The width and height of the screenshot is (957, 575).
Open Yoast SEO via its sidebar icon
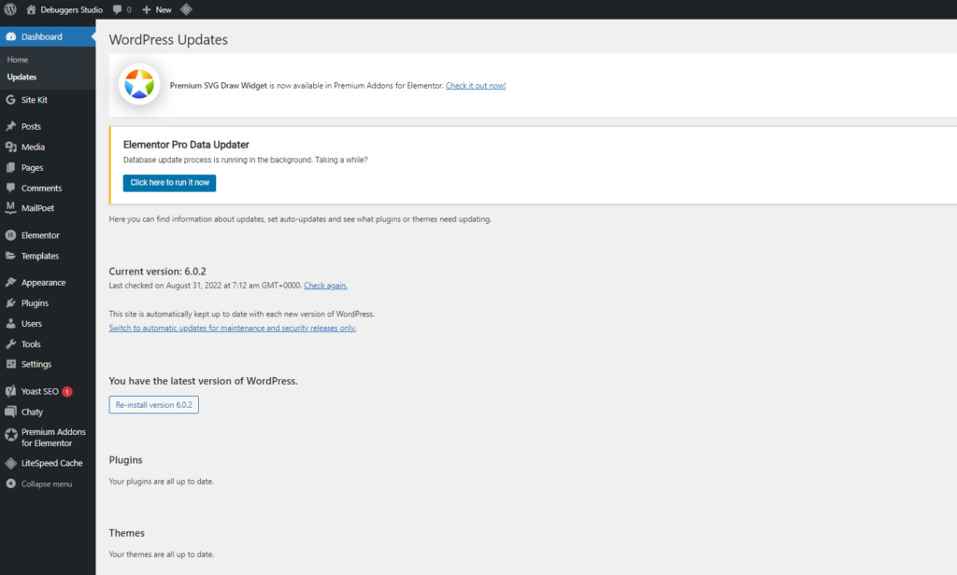click(x=11, y=390)
